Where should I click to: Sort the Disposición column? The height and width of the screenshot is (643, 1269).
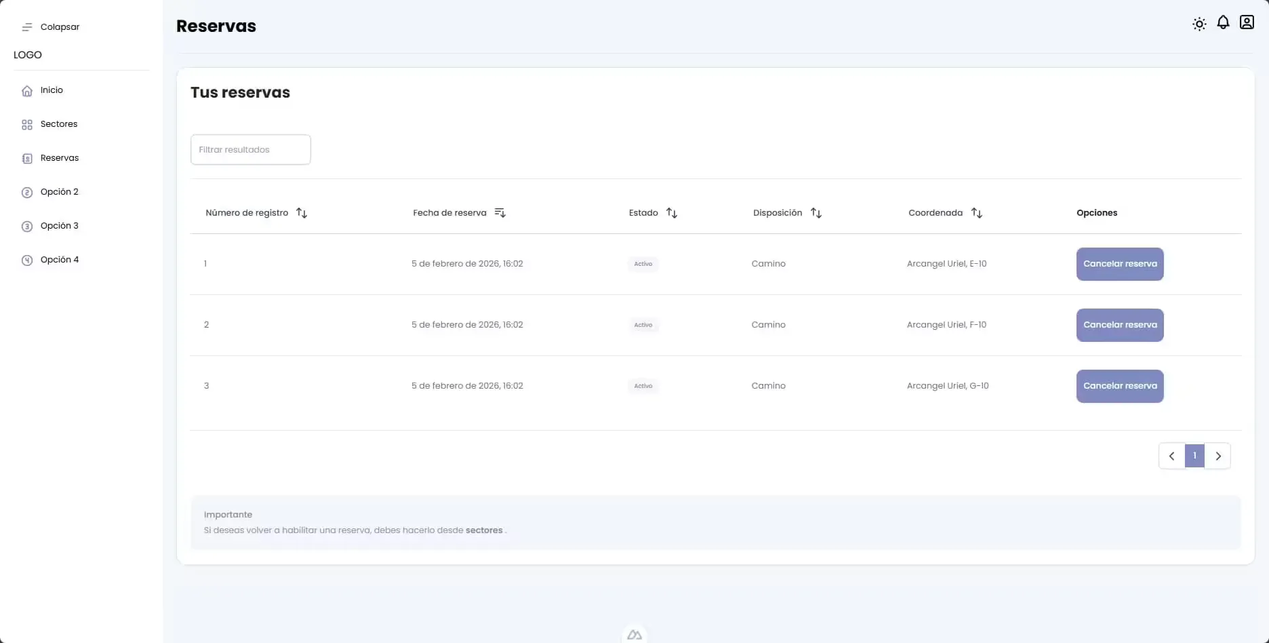coord(816,212)
